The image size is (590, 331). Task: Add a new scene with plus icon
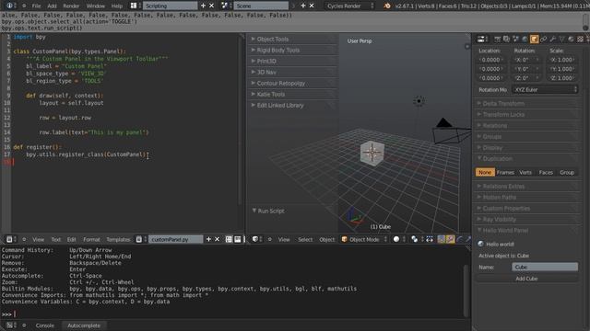pyautogui.click(x=303, y=6)
